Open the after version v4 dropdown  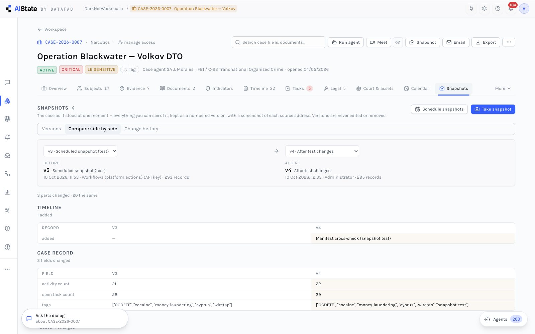[x=322, y=151]
